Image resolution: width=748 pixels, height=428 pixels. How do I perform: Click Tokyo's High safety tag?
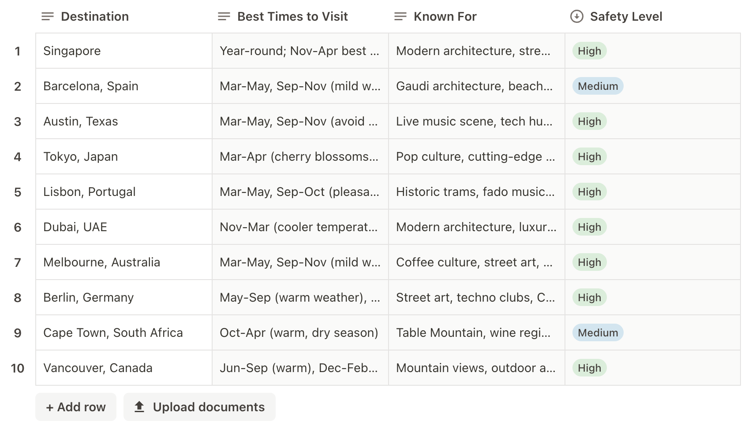pyautogui.click(x=590, y=157)
